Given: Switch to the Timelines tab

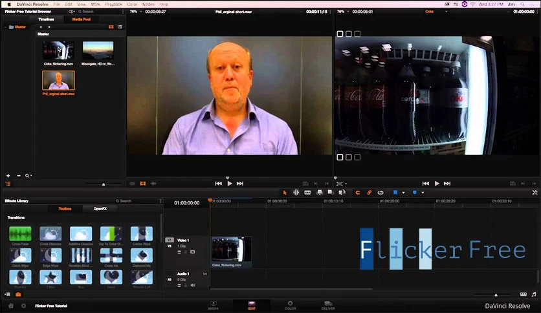Looking at the screenshot, I should (46, 19).
